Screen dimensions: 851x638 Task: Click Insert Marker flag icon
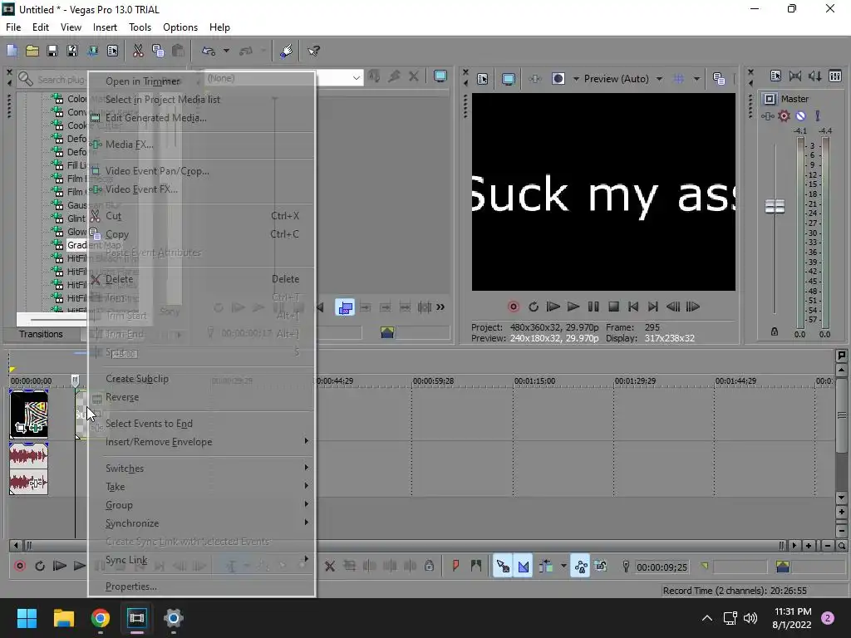pyautogui.click(x=455, y=567)
